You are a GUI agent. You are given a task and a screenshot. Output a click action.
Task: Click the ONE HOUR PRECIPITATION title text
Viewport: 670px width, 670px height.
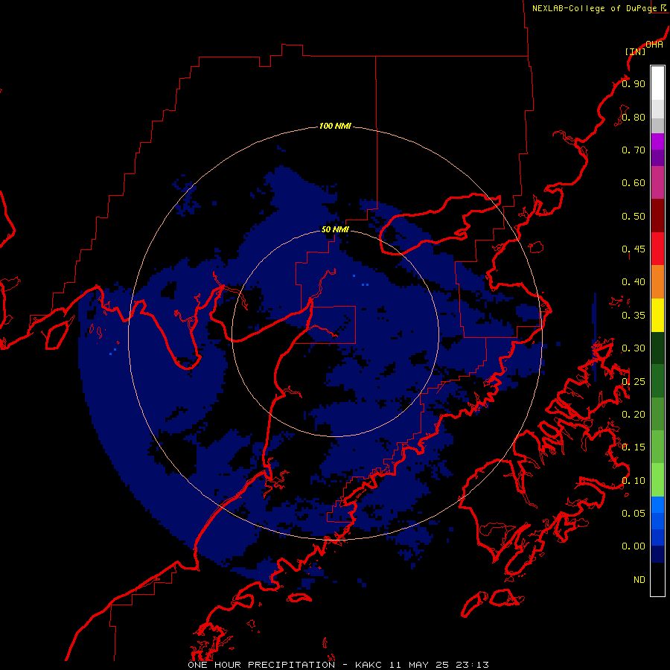click(x=261, y=665)
